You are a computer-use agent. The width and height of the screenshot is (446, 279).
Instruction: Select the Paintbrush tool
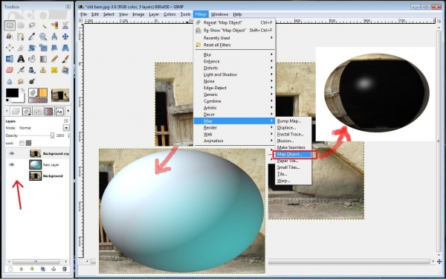pyautogui.click(x=65, y=59)
